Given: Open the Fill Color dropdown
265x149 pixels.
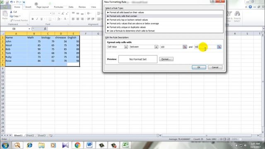Looking at the screenshot, I should (x=61, y=19).
